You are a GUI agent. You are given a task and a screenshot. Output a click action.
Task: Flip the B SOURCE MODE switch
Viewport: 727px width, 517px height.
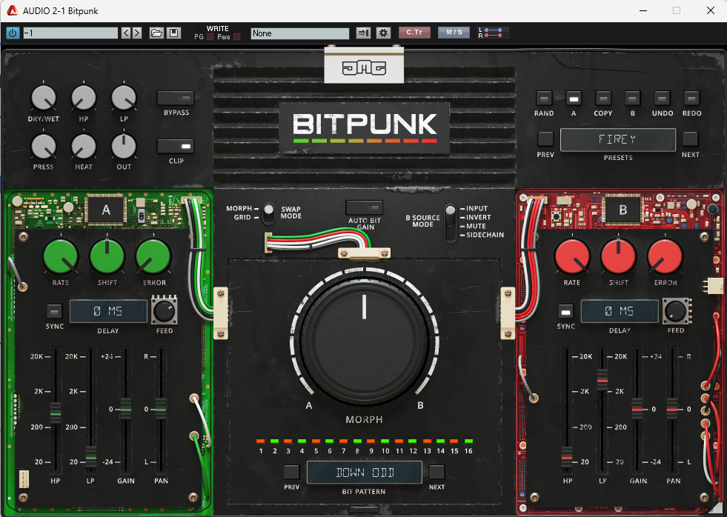coord(451,222)
